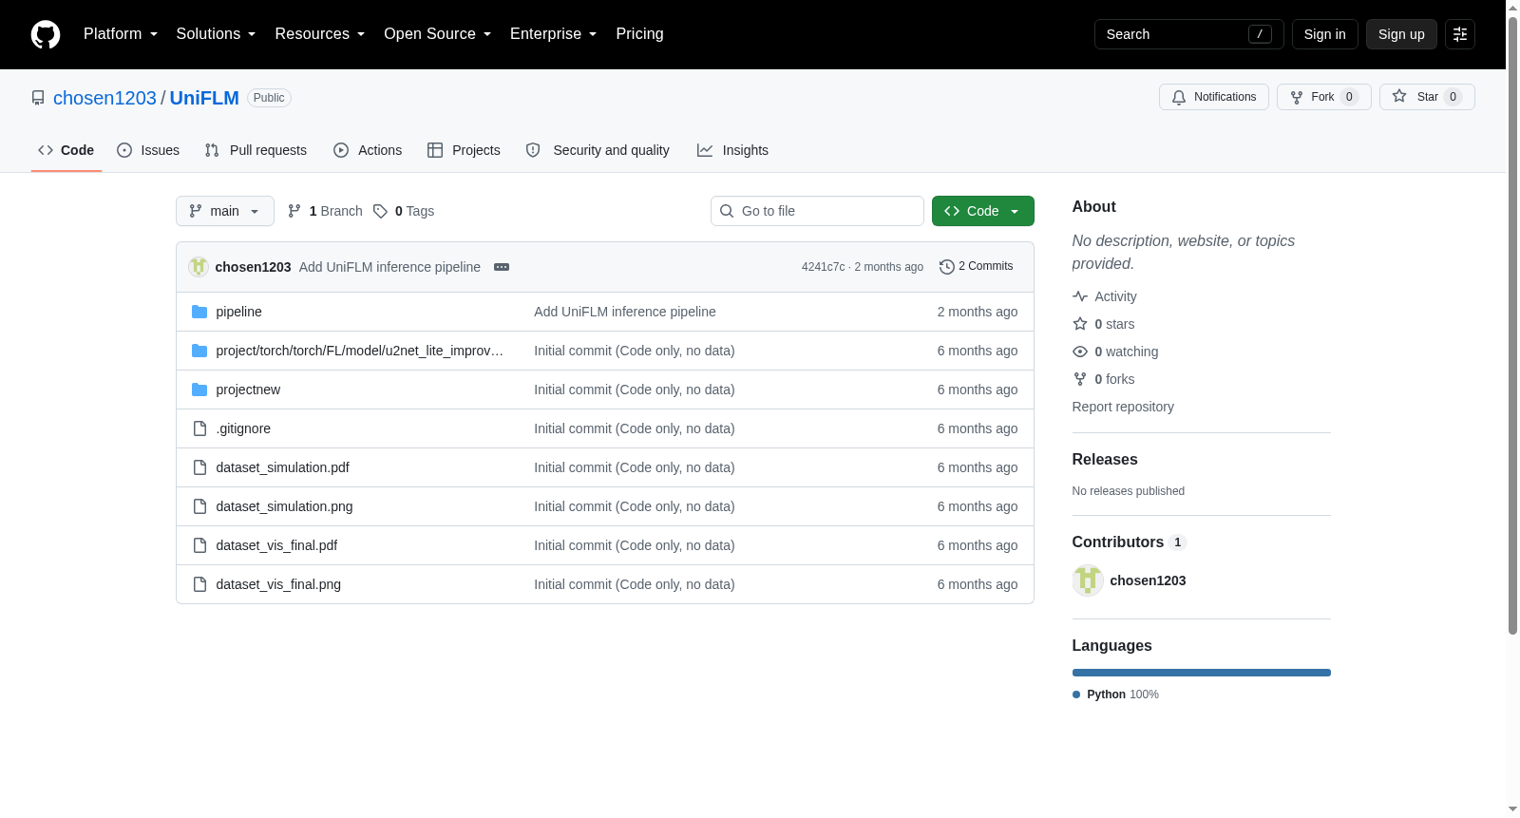Click the eye icon beside 0 watching
Viewport: 1520px width, 818px height.
tap(1080, 352)
